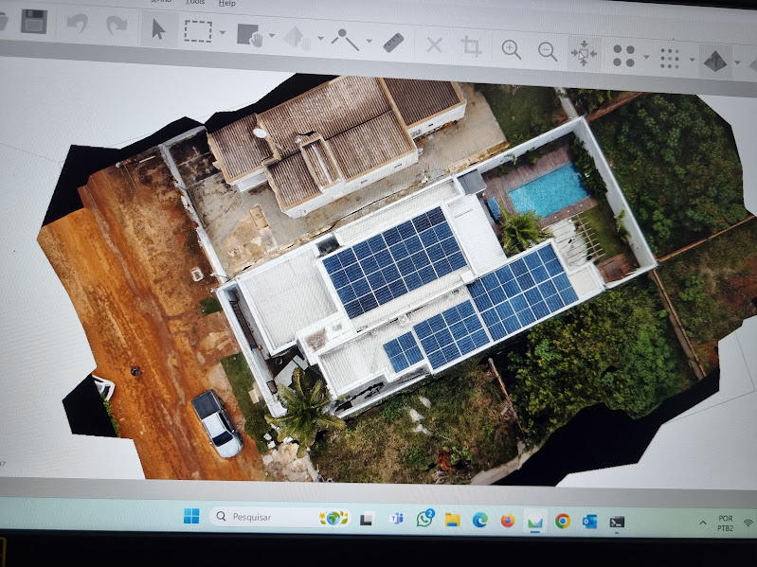757x567 pixels.
Task: Expand the dropdown next to the Move Region tool
Action: point(272,36)
